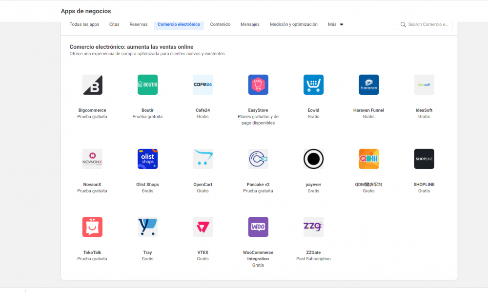Click the NovaonX app name
Viewport: 488px width, 293px height.
(92, 184)
